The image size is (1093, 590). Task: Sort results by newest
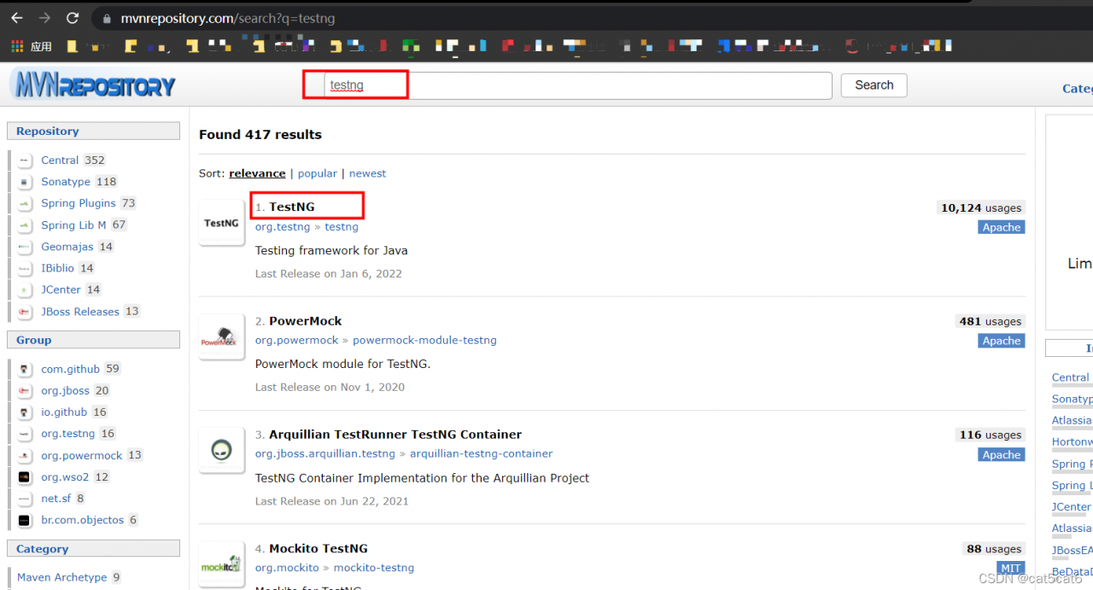pos(367,173)
